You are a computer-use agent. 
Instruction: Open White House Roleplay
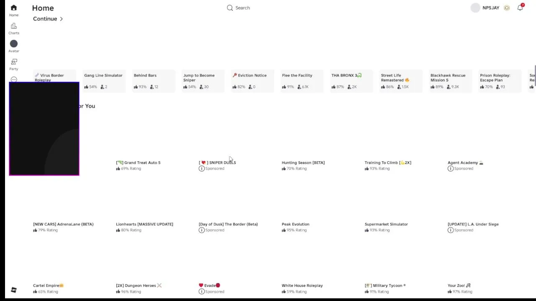point(302,286)
